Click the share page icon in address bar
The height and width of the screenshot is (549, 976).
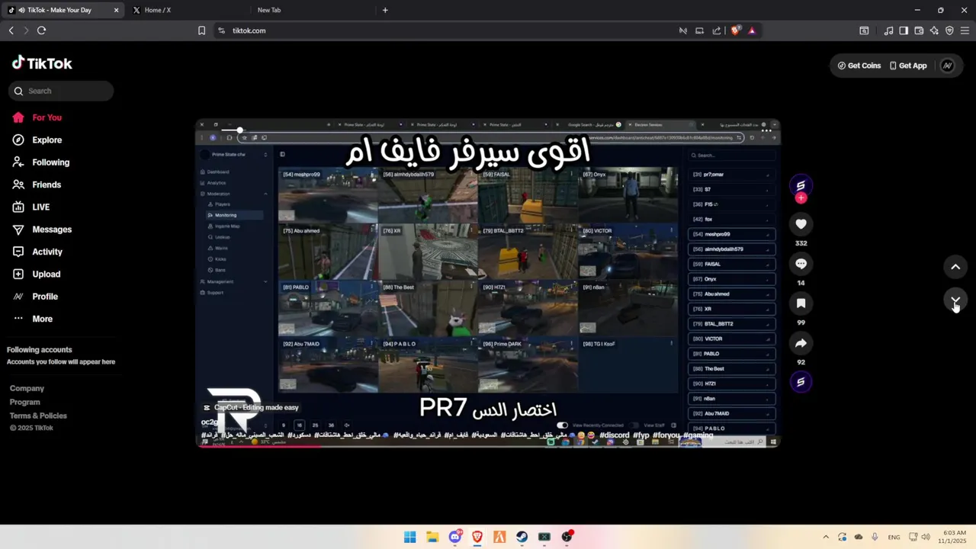pos(717,30)
